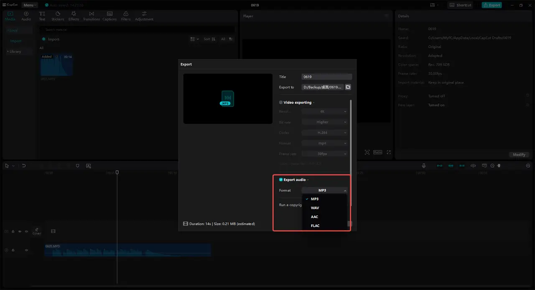Click the Shortcut button
535x290 pixels.
[x=460, y=5]
